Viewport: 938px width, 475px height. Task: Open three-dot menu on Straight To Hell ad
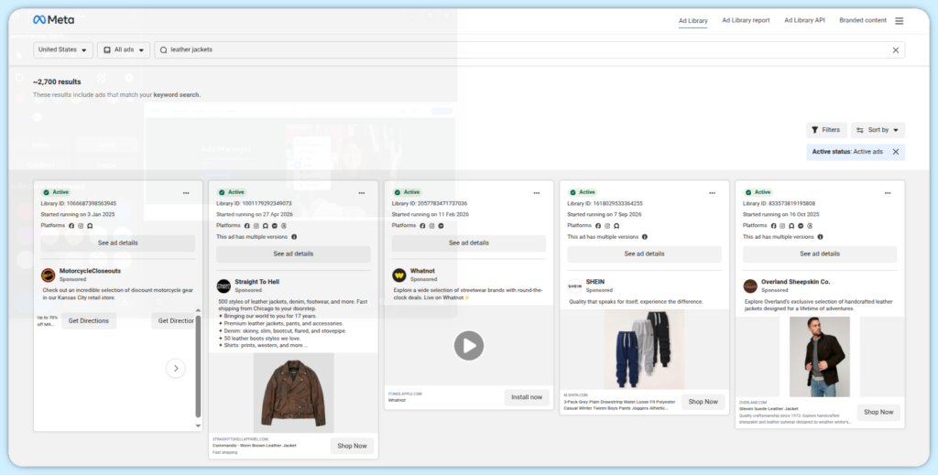point(361,193)
